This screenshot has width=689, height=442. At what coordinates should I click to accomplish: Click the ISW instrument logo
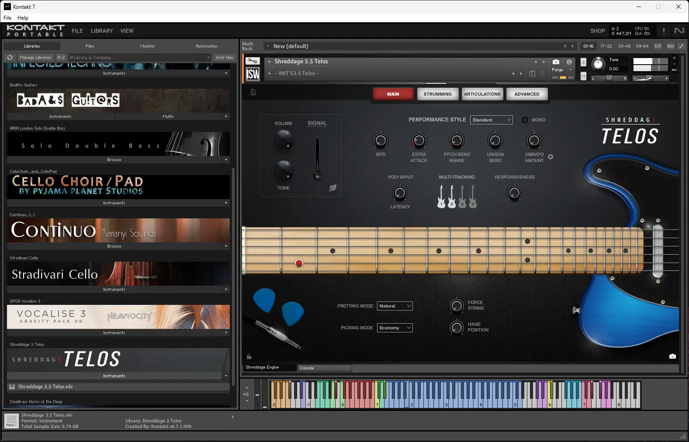pos(253,74)
